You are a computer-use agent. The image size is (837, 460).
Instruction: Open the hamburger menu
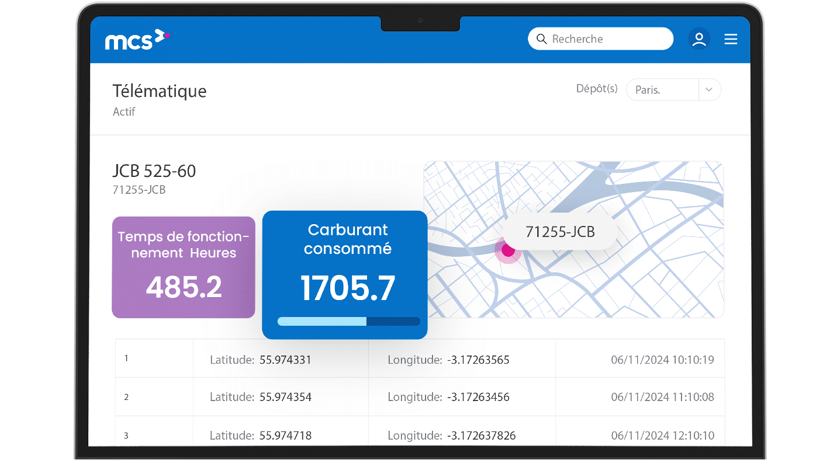(731, 39)
